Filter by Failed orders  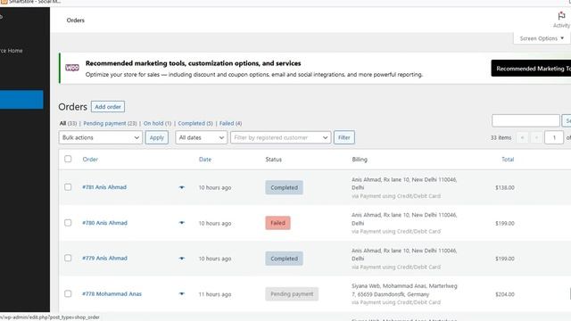(230, 123)
